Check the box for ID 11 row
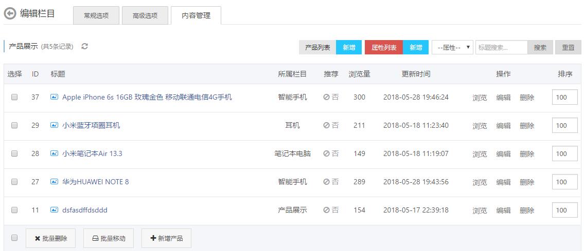 14,210
